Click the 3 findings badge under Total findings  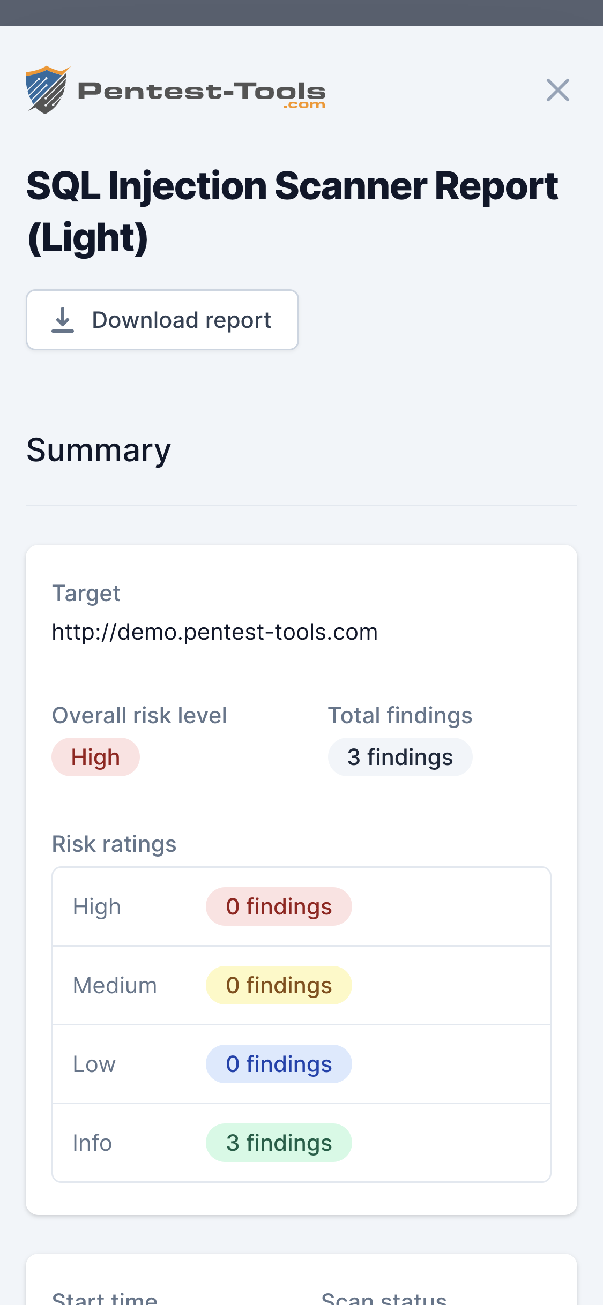tap(400, 756)
